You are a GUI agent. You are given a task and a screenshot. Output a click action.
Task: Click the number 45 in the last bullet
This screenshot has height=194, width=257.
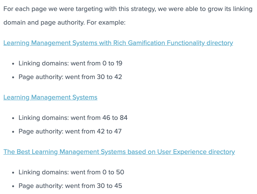click(x=118, y=186)
